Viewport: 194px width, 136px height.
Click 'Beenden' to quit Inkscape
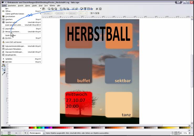[x=9, y=62]
